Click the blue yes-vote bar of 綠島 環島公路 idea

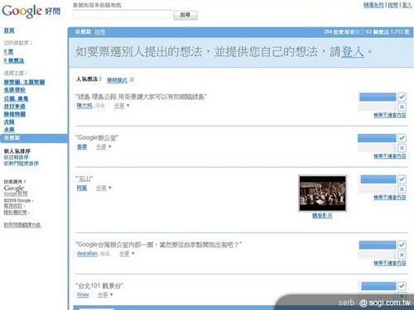point(378,97)
